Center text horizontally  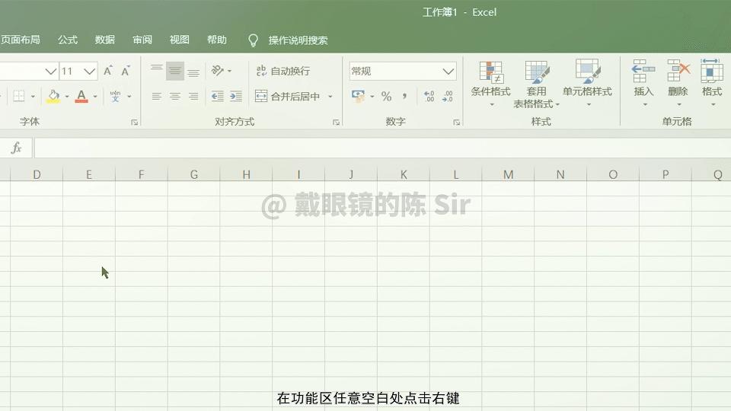point(175,97)
